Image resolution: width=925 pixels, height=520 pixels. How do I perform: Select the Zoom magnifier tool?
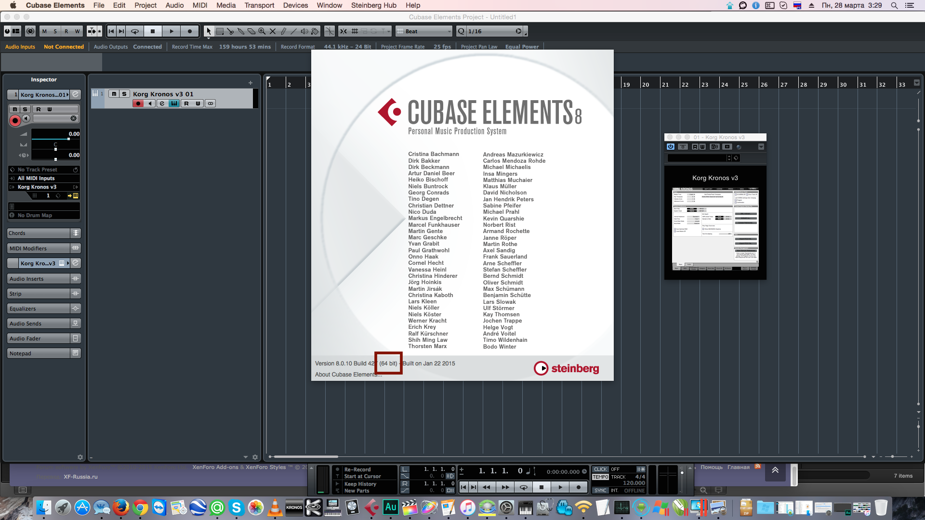pos(262,31)
